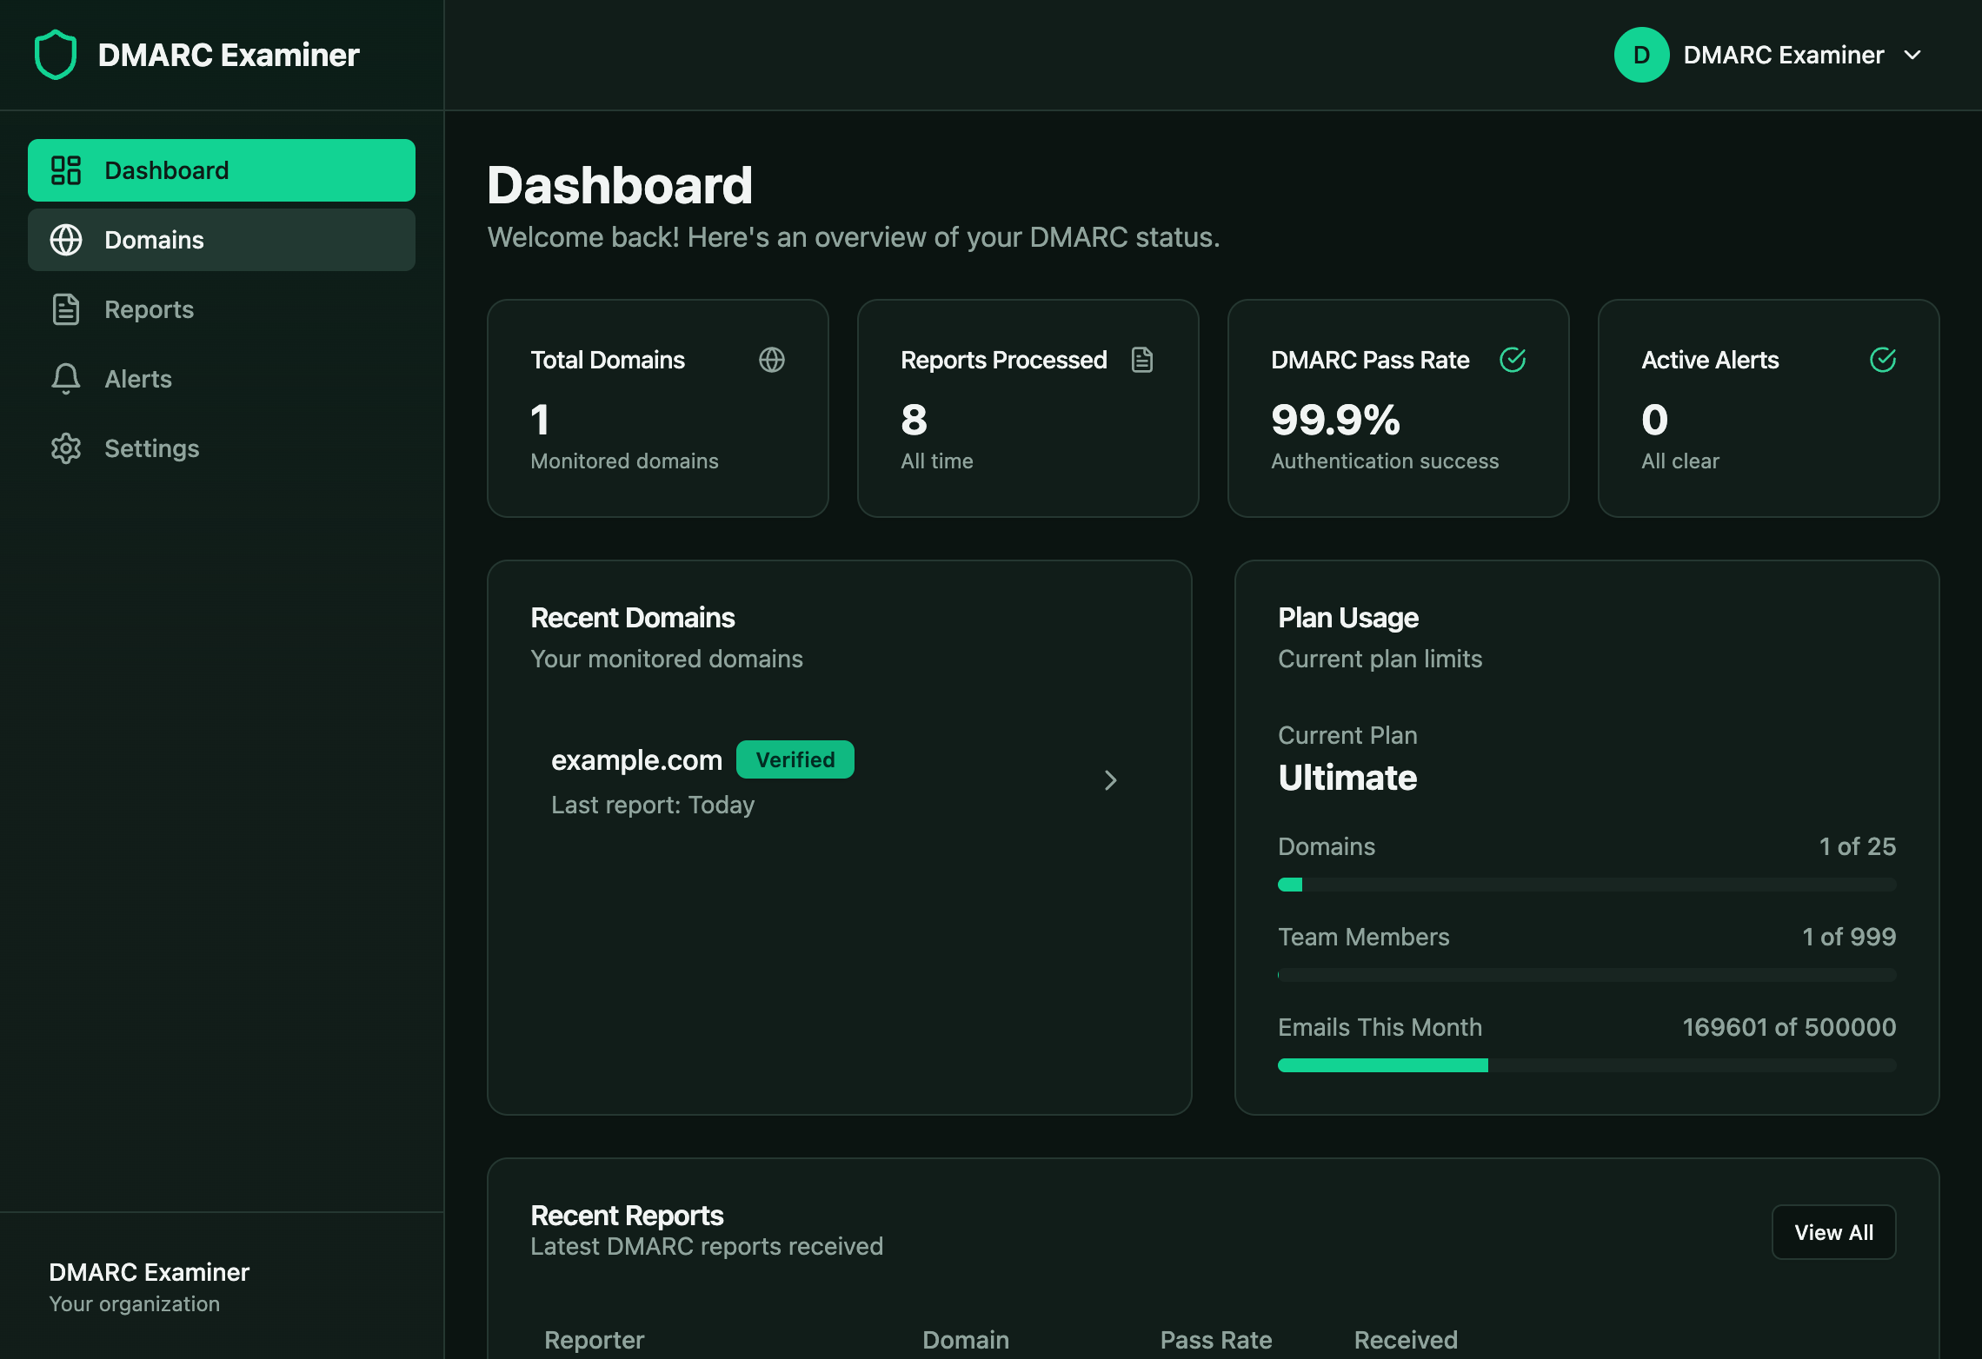This screenshot has width=1982, height=1359.
Task: Click the globe icon next to Domains
Action: [65, 240]
